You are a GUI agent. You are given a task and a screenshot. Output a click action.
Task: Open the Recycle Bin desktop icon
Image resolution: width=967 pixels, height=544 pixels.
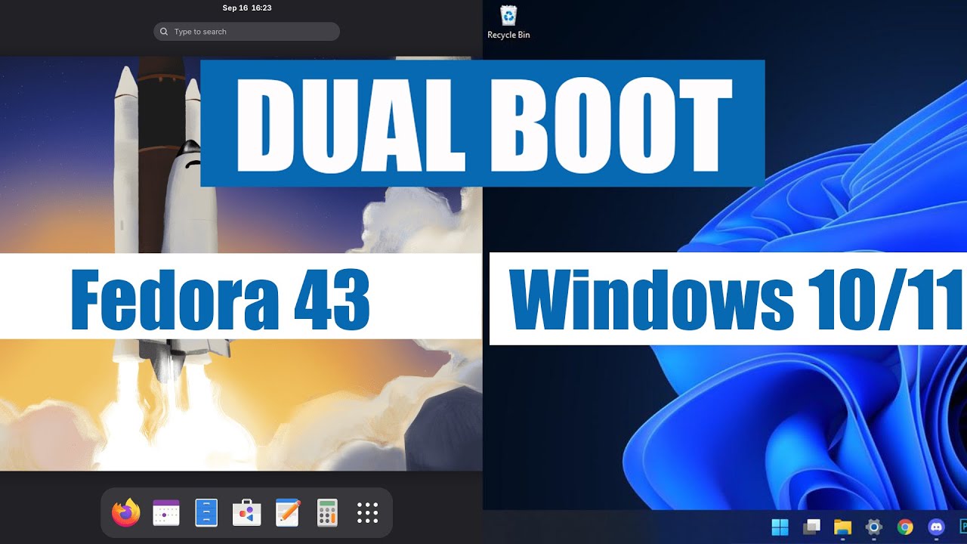click(x=508, y=22)
